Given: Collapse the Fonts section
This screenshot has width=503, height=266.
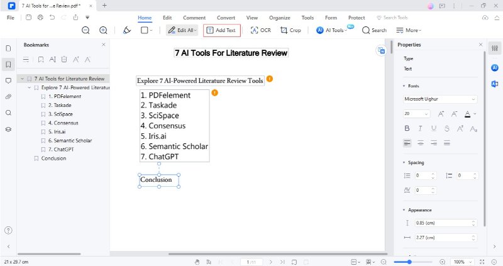Looking at the screenshot, I should point(404,86).
